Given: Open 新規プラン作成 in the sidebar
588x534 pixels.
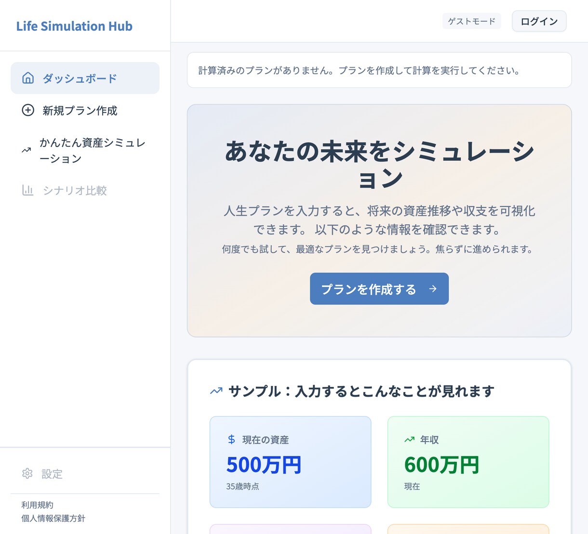Looking at the screenshot, I should coord(85,110).
